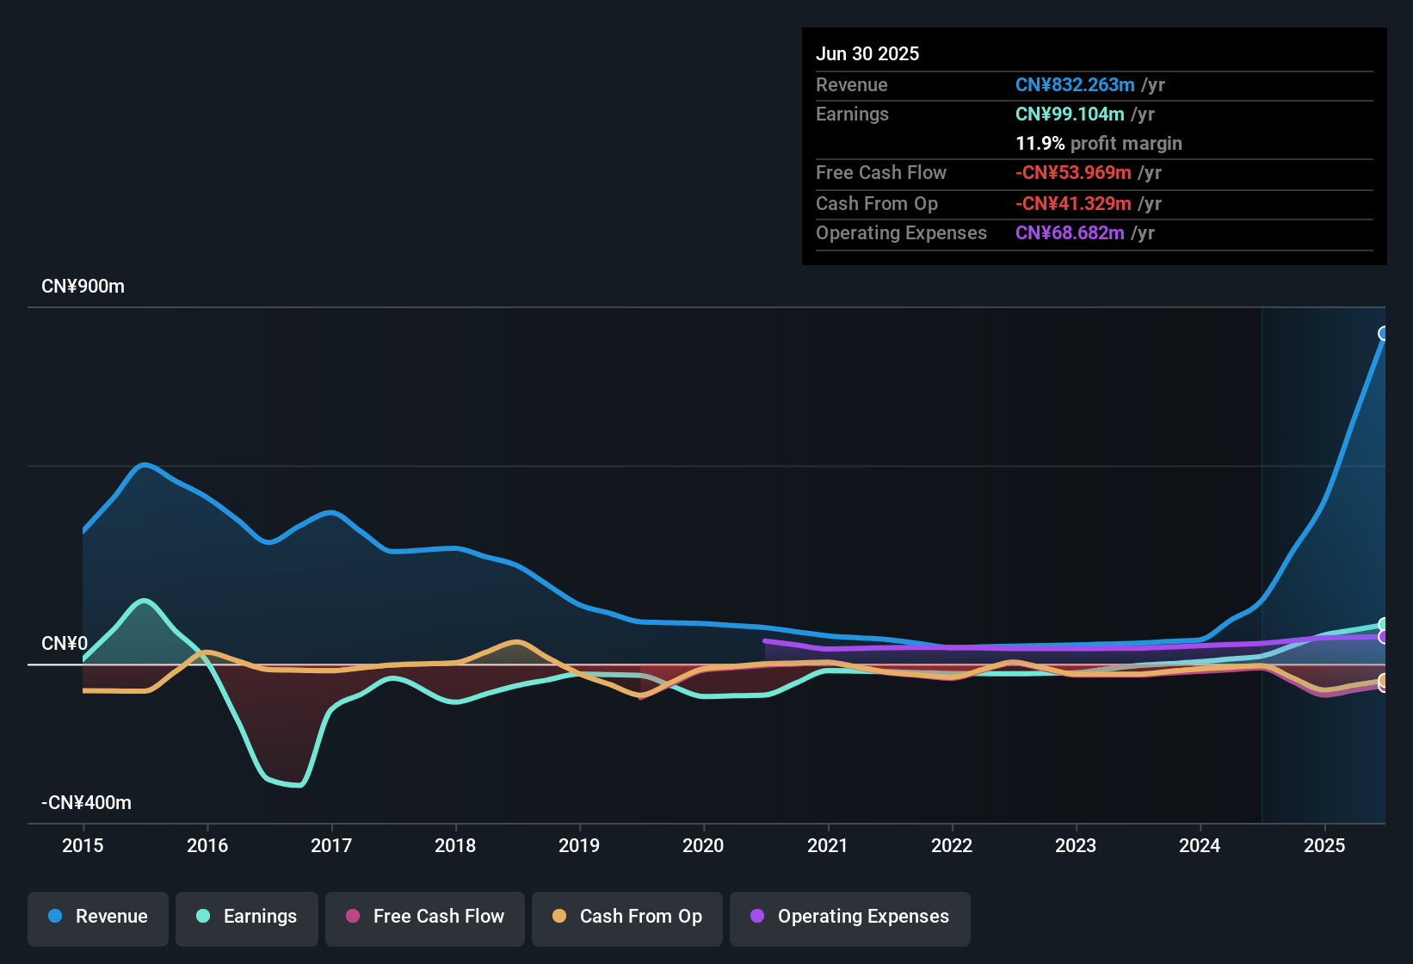Image resolution: width=1413 pixels, height=964 pixels.
Task: Click the Free Cash Flow value -CN¥53.969m
Action: coord(1071,172)
